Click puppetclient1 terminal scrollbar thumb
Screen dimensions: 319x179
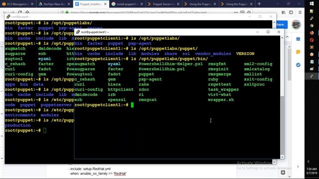[x=282, y=125]
